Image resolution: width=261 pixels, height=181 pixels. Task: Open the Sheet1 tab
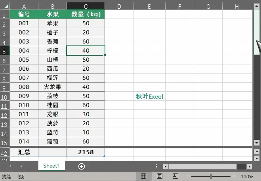click(x=51, y=166)
